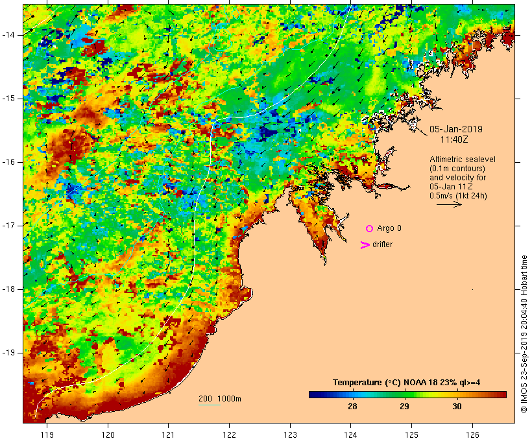
Task: Click the latitude label -14
Action: tap(8, 35)
